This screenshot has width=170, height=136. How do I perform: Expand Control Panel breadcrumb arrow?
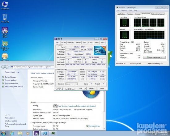[x=27, y=67]
